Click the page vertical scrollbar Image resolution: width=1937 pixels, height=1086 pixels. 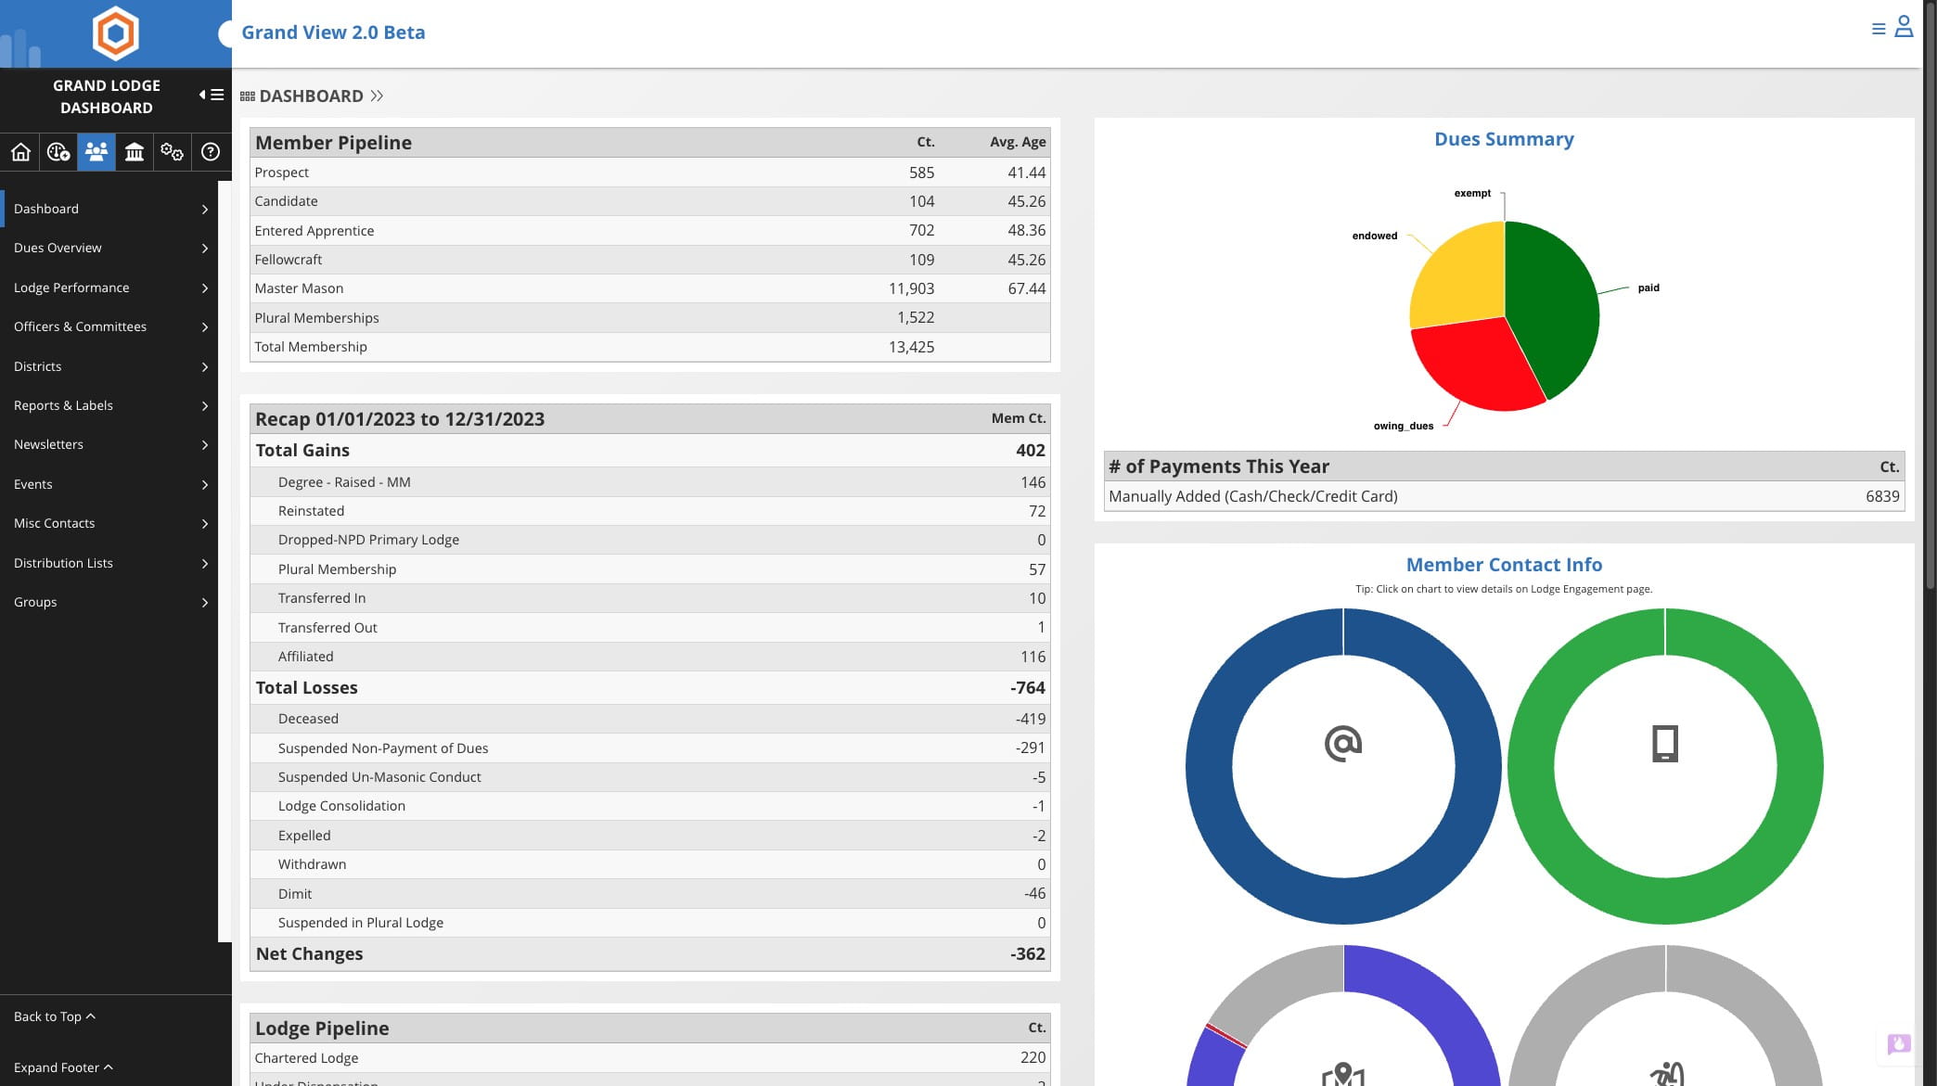(x=1930, y=297)
